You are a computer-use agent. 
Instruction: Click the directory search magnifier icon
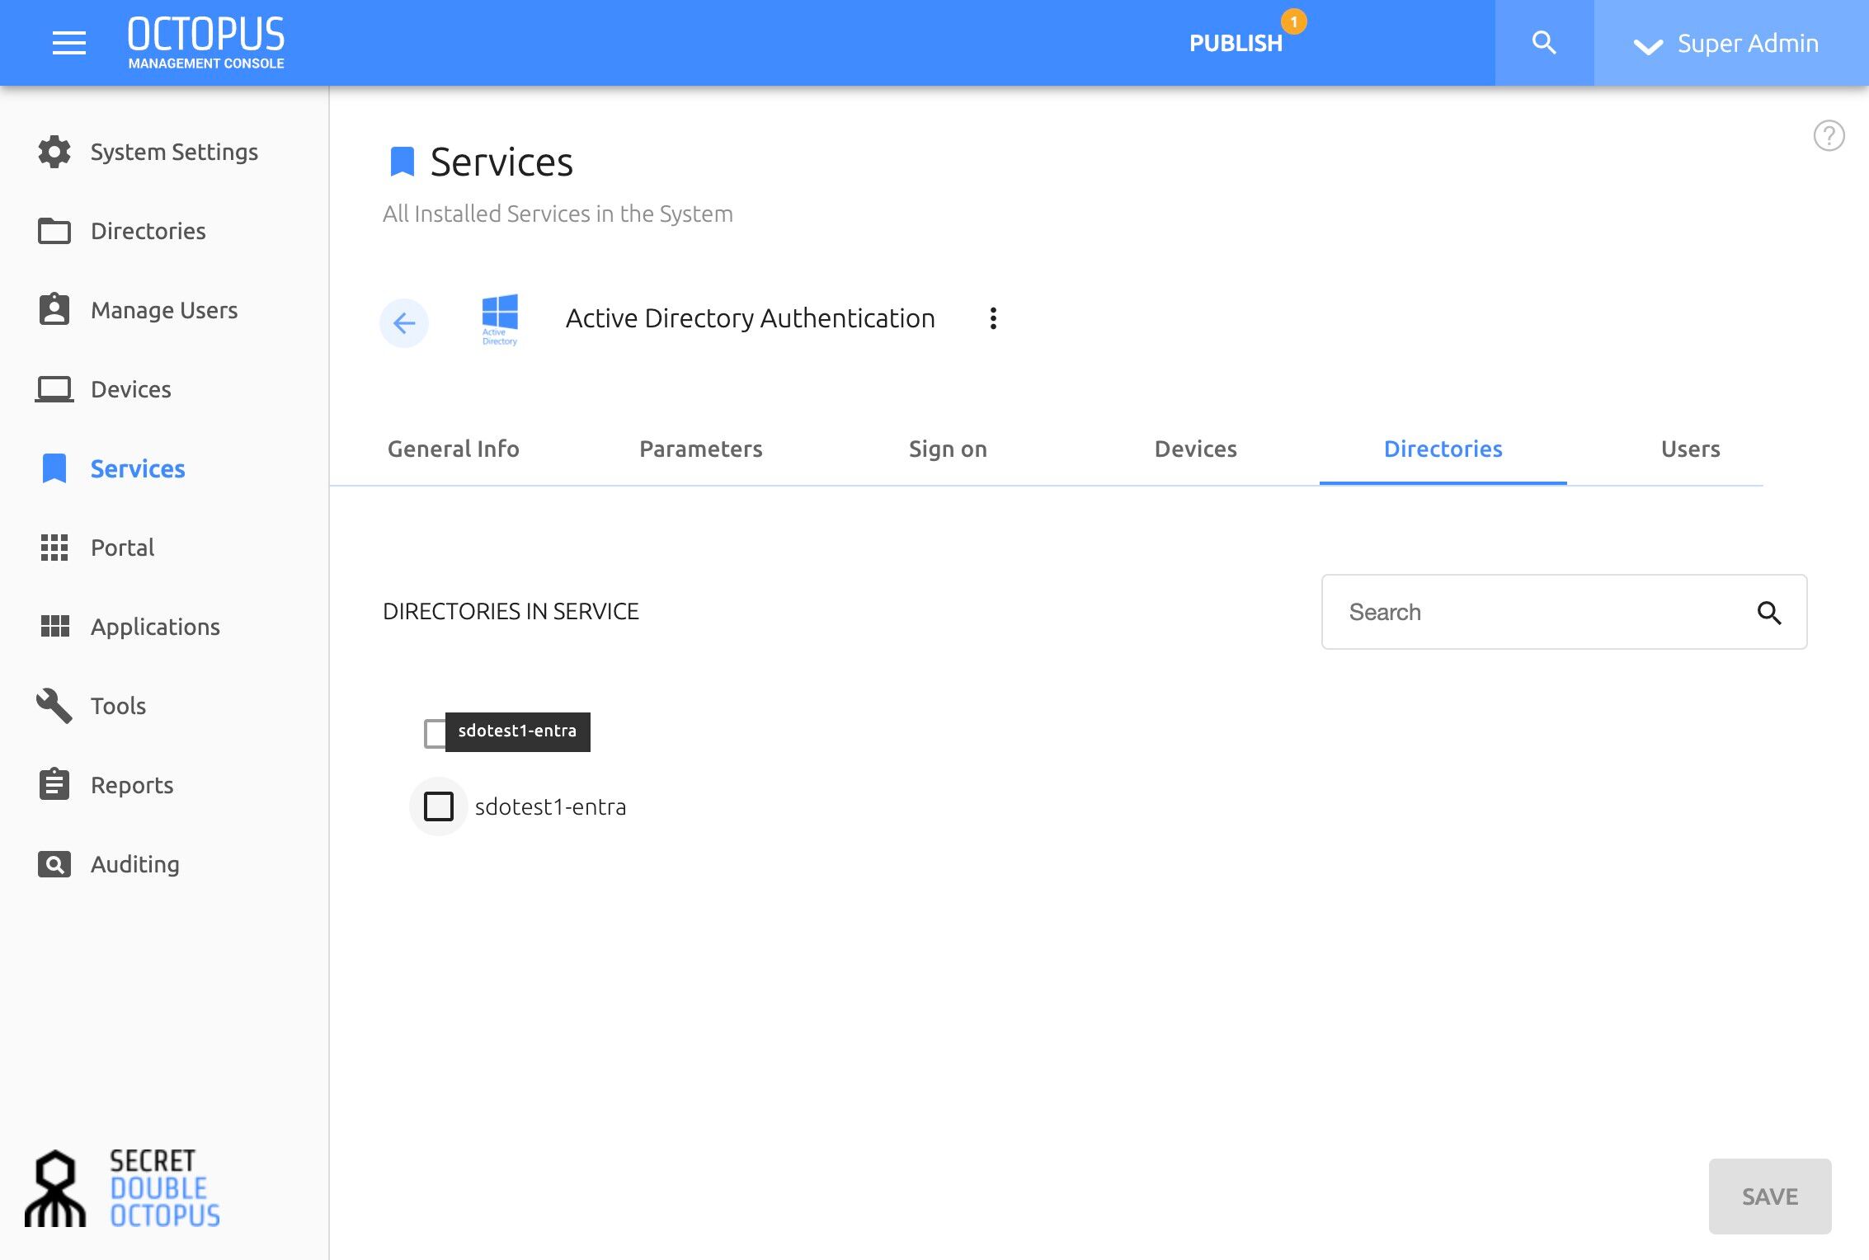[1768, 613]
